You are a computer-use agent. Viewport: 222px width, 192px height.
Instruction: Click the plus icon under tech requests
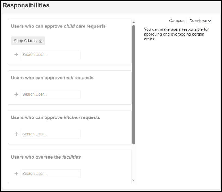[16, 94]
